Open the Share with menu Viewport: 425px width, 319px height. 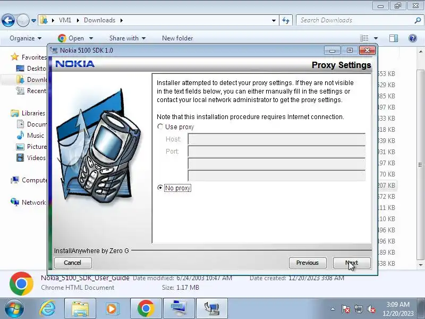[x=127, y=38]
